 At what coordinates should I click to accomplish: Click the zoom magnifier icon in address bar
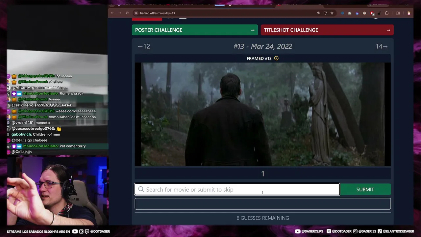point(318,13)
